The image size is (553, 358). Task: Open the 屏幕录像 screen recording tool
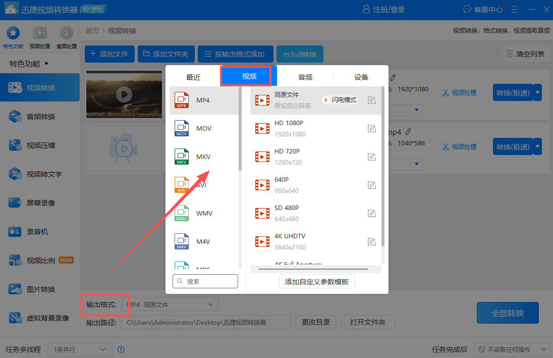(x=40, y=202)
